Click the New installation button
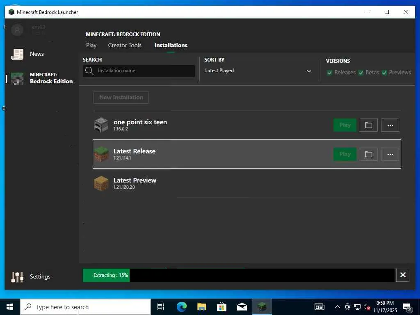 (x=121, y=98)
